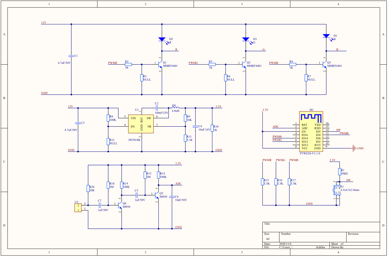Click the ADC net label at Q5 collector
The image size is (388, 257).
point(178,183)
